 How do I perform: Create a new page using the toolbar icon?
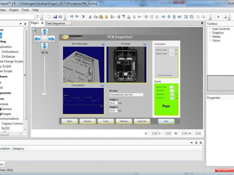tap(49, 17)
